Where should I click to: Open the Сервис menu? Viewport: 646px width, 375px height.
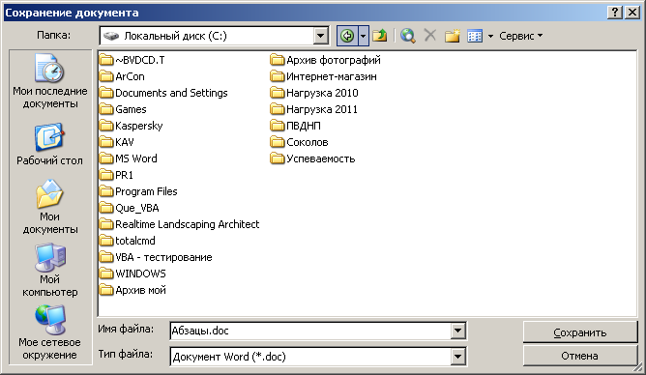pyautogui.click(x=520, y=36)
